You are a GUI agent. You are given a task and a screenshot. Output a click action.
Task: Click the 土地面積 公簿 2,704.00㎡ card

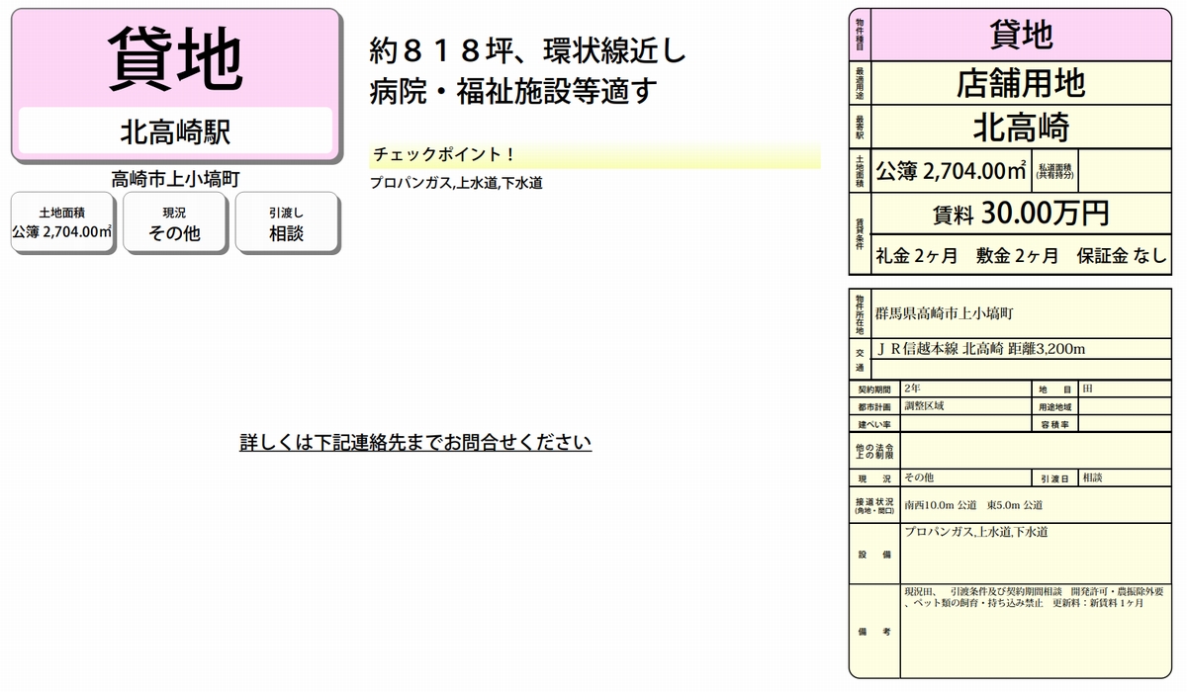tap(62, 222)
